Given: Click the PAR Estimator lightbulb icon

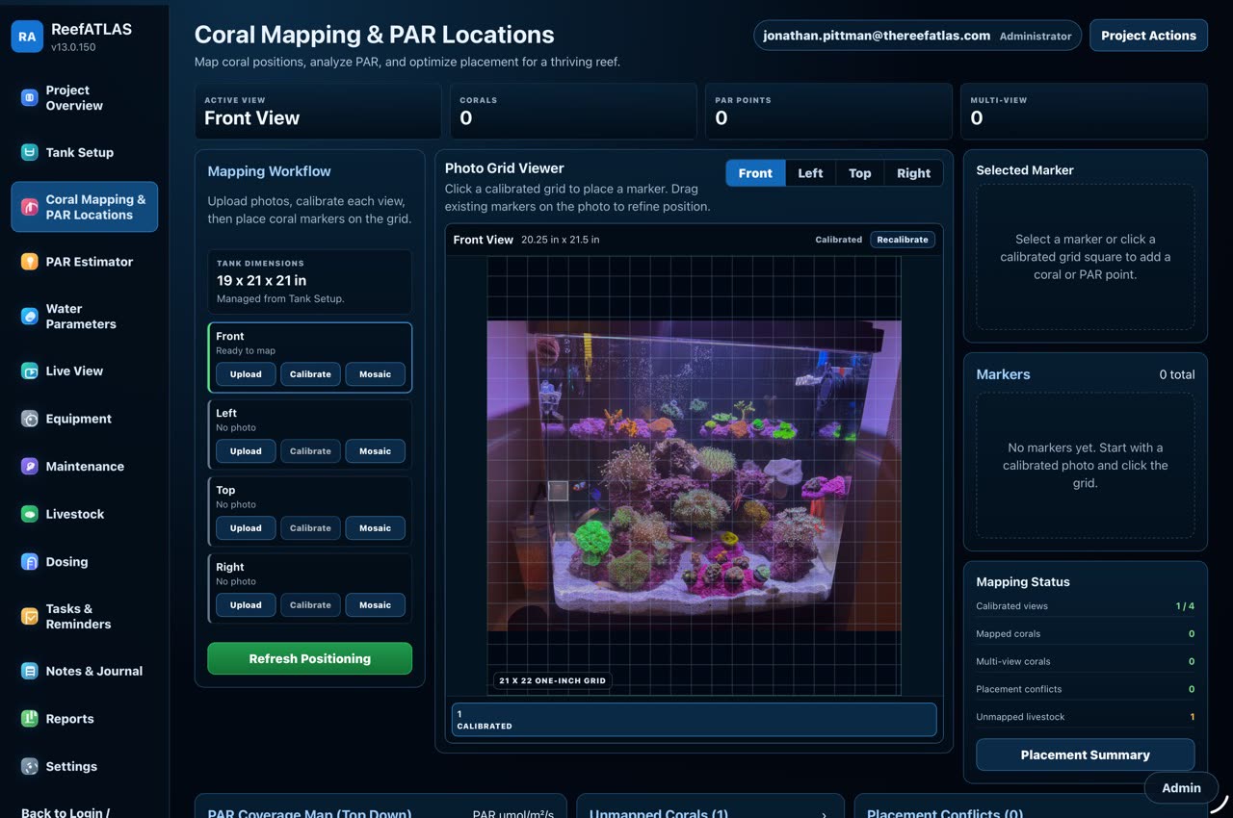Looking at the screenshot, I should click(30, 262).
